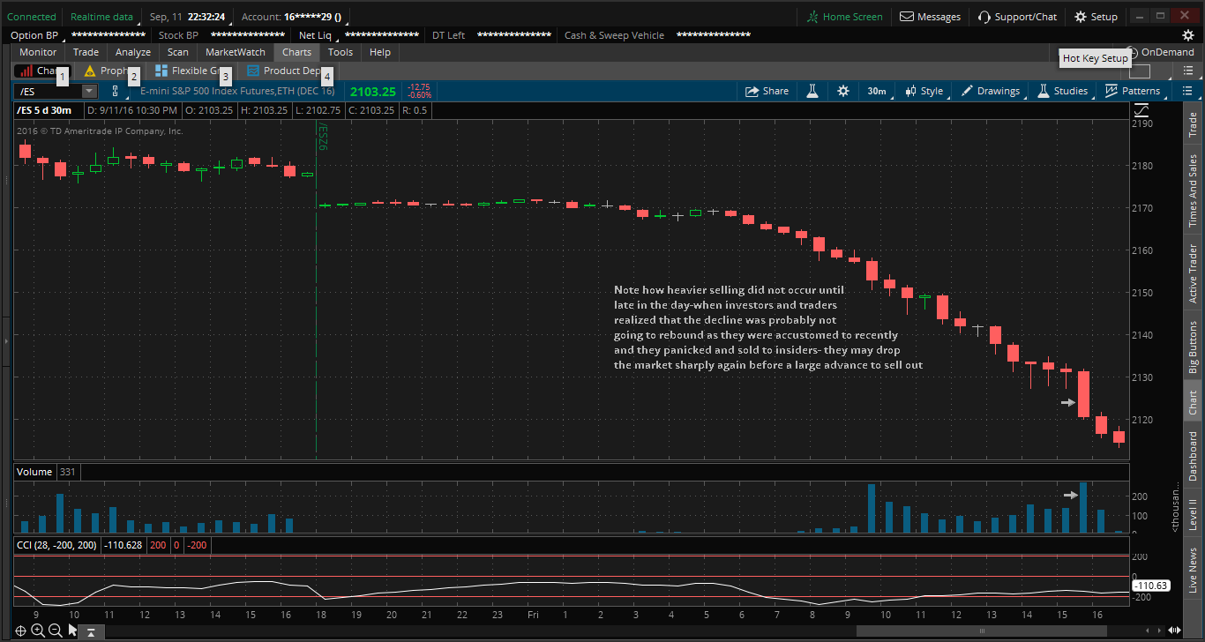Open the /ES symbol dropdown arrow
The height and width of the screenshot is (642, 1205).
pyautogui.click(x=88, y=91)
